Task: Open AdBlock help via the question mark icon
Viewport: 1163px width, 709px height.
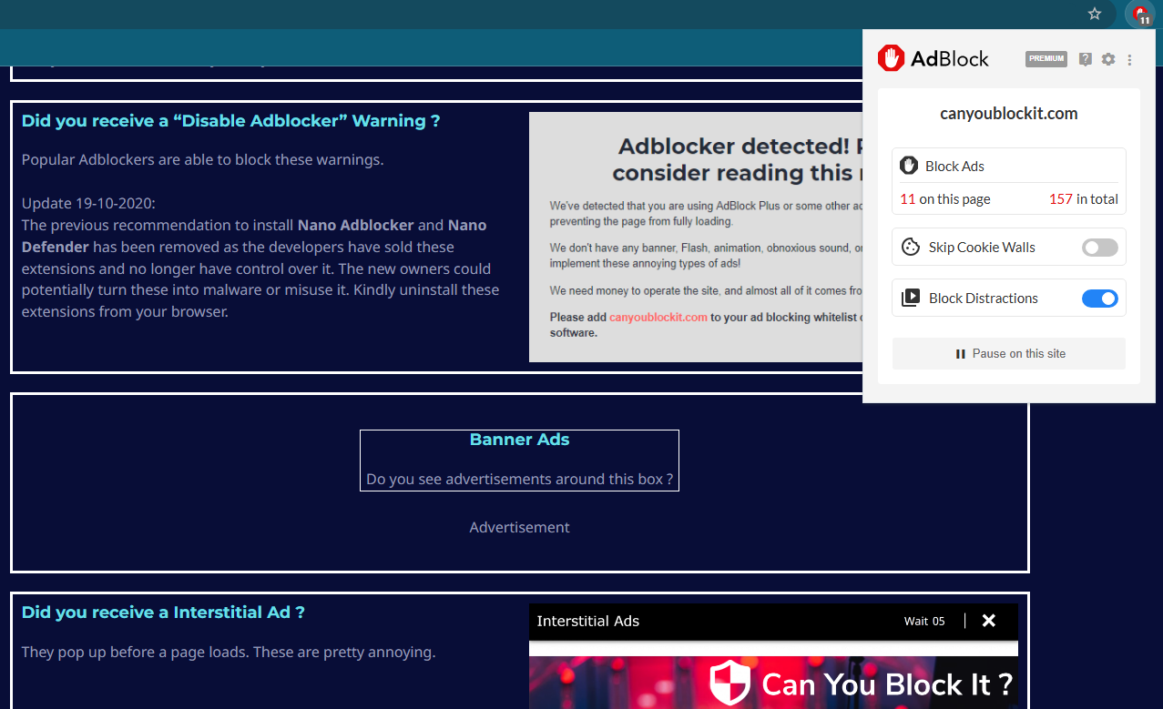Action: coord(1085,59)
